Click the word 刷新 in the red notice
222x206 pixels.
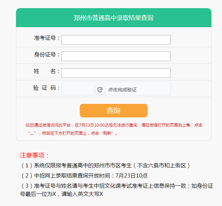click(107, 133)
